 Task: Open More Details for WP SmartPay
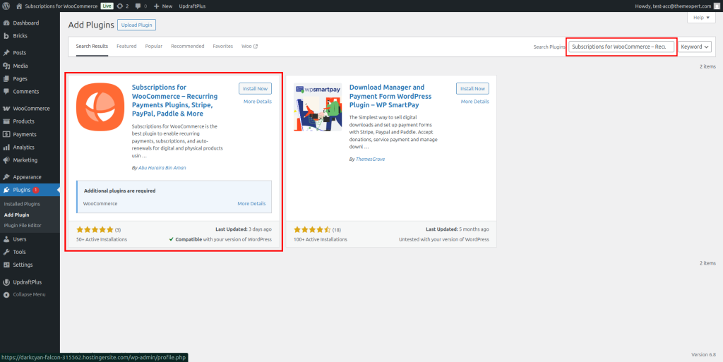(x=475, y=102)
